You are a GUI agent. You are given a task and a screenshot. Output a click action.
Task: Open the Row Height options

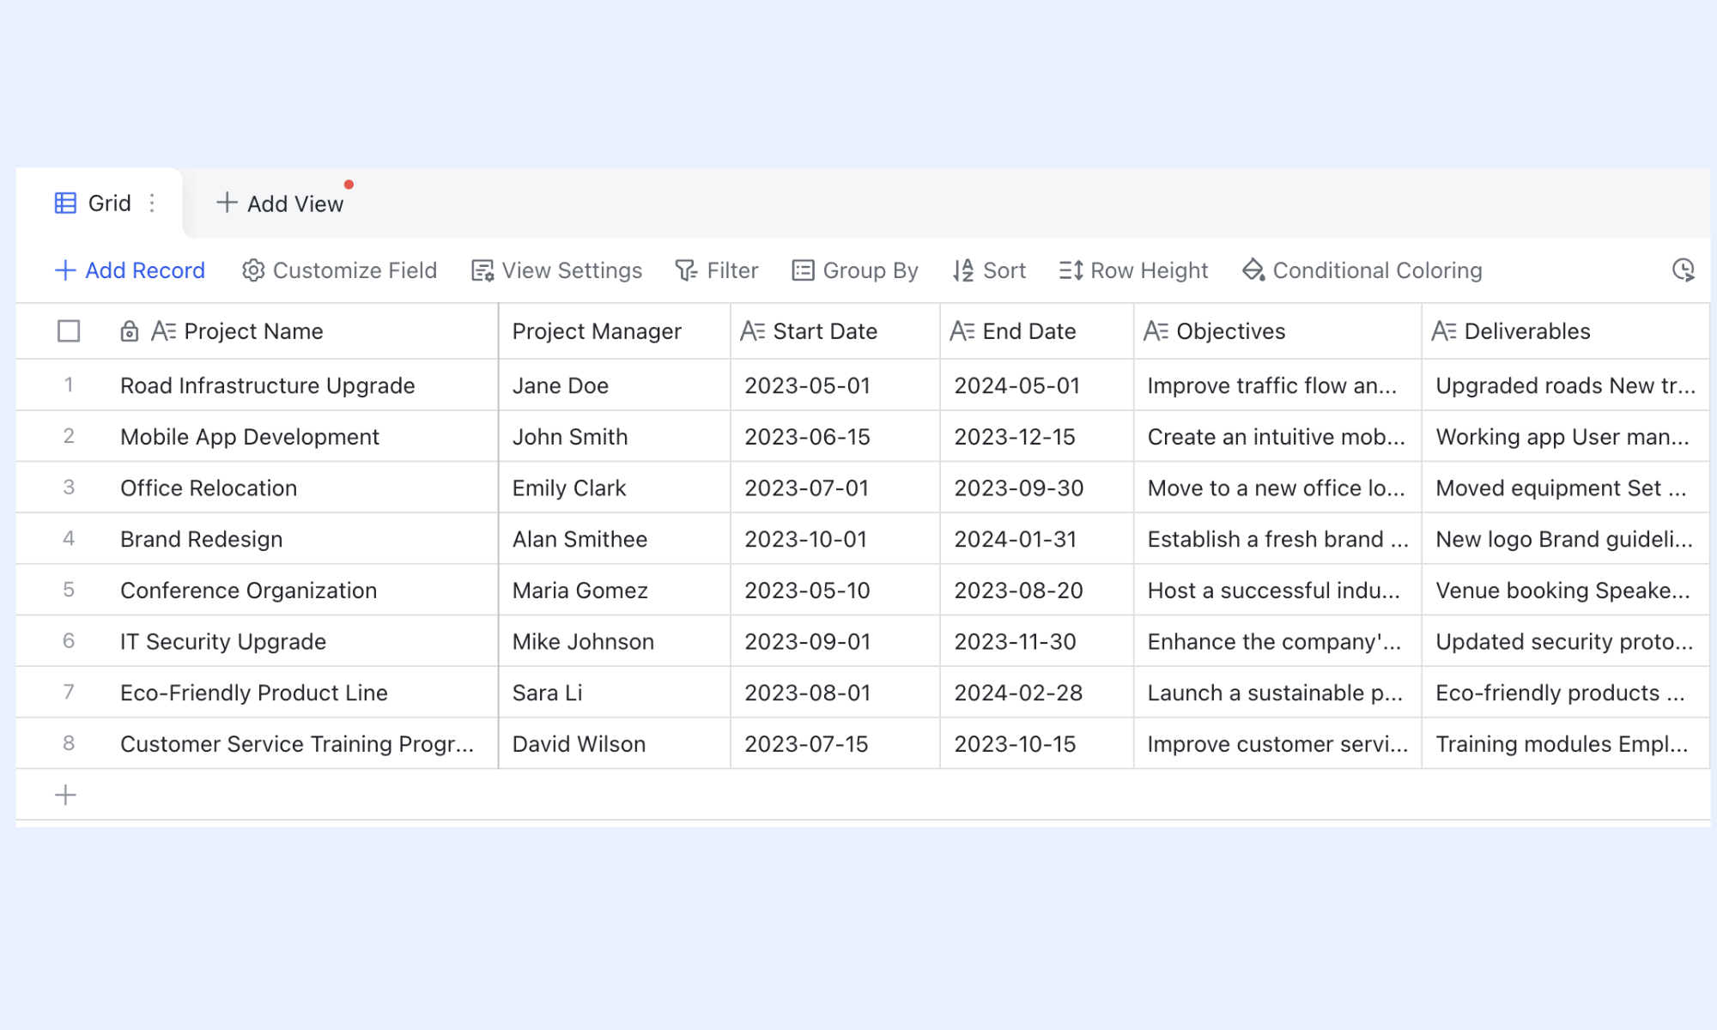pos(1133,270)
